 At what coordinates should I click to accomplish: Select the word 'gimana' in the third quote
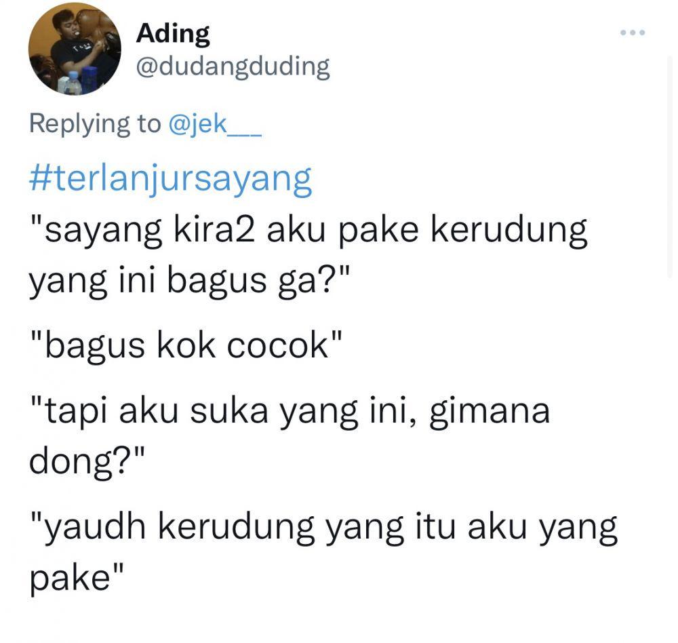tap(490, 412)
